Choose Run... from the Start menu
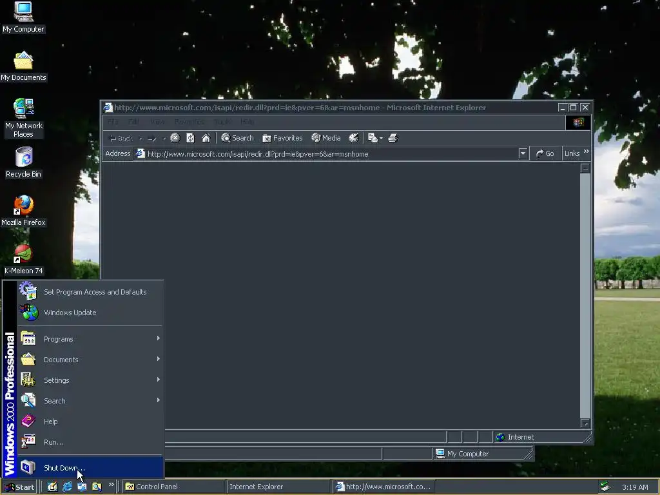The width and height of the screenshot is (660, 495). (x=90, y=442)
